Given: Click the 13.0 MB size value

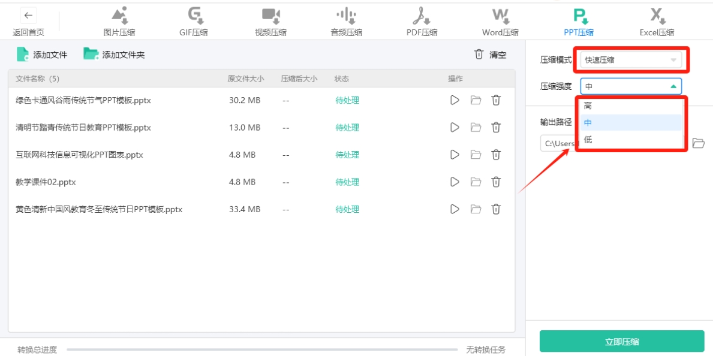Looking at the screenshot, I should (245, 127).
